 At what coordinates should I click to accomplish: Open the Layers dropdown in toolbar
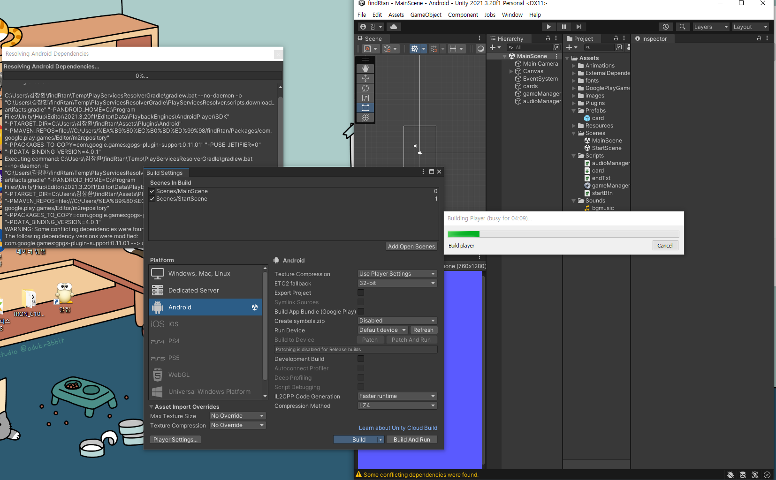(711, 27)
